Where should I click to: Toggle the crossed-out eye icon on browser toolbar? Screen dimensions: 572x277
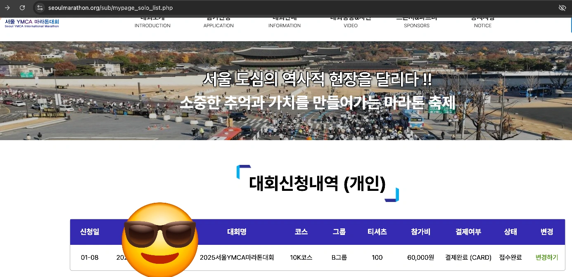(562, 7)
